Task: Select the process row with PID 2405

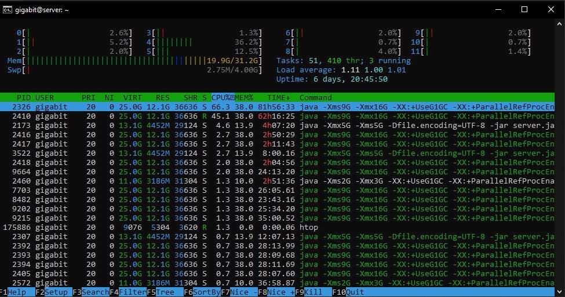Action: click(x=277, y=274)
